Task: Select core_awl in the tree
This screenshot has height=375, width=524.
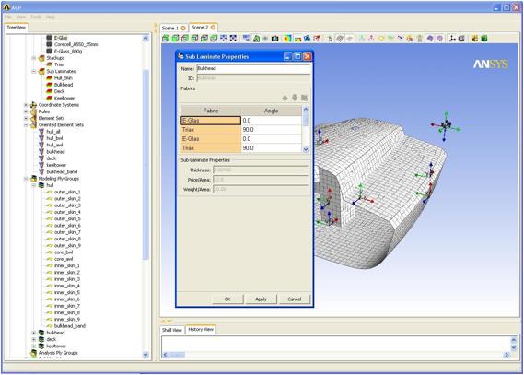Action: [64, 259]
